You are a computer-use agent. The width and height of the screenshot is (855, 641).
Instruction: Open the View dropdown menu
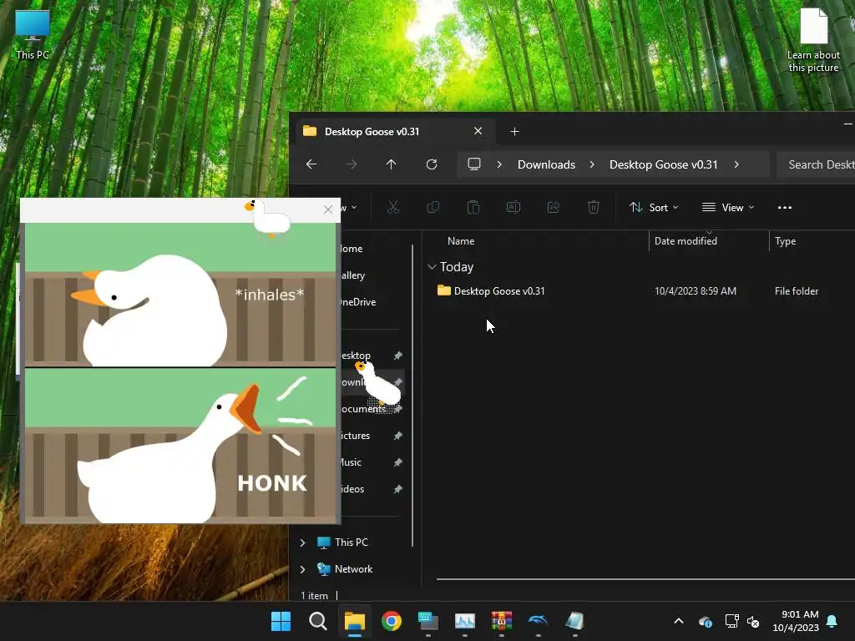coord(728,207)
